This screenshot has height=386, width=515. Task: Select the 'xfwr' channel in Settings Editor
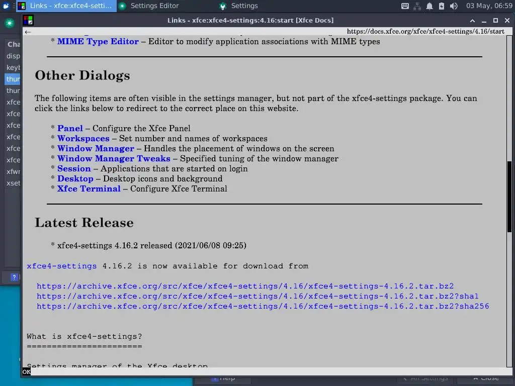(13, 172)
